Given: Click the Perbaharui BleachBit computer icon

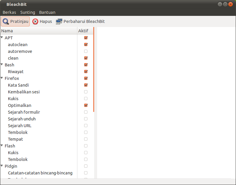Looking at the screenshot, I should click(59, 21).
